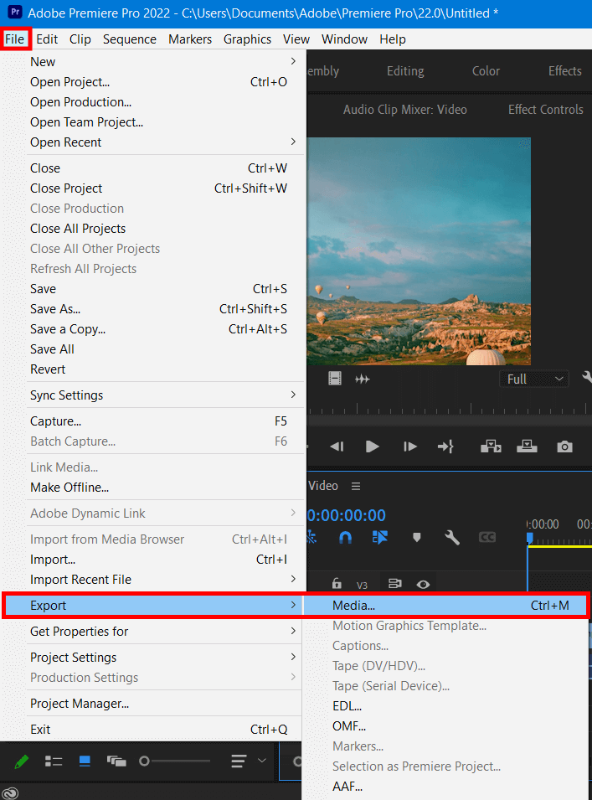Open the File menu
The image size is (592, 800).
15,39
